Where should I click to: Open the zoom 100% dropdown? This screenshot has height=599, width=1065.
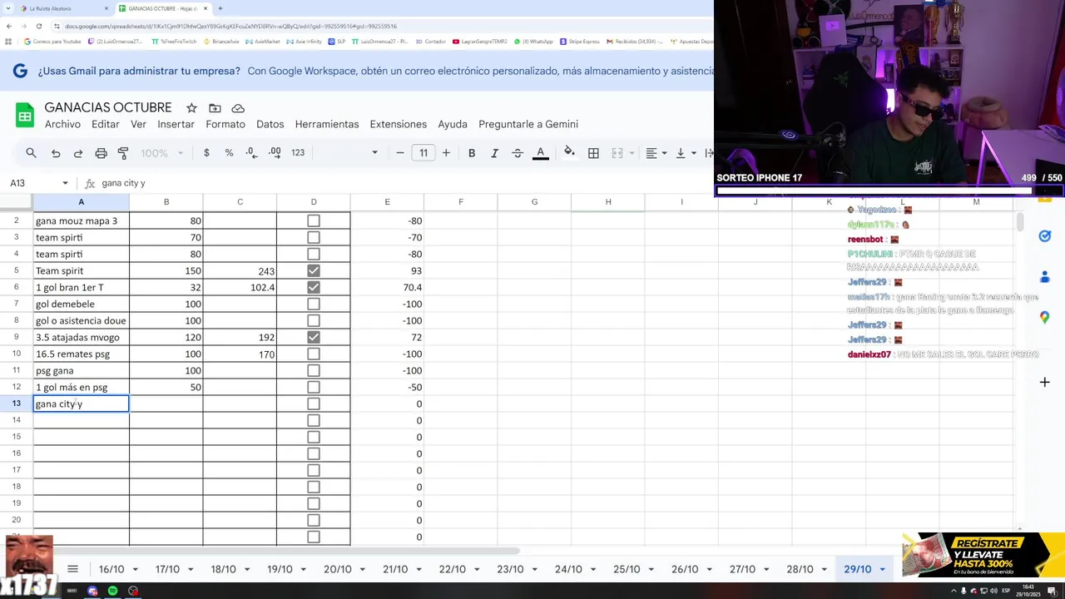[x=162, y=153]
